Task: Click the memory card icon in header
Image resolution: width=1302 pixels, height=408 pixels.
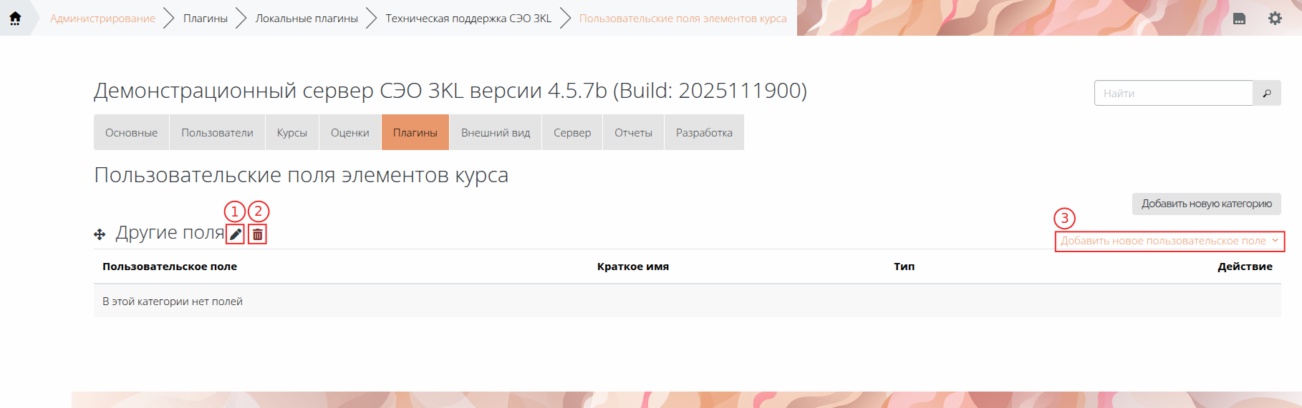Action: pyautogui.click(x=1239, y=19)
